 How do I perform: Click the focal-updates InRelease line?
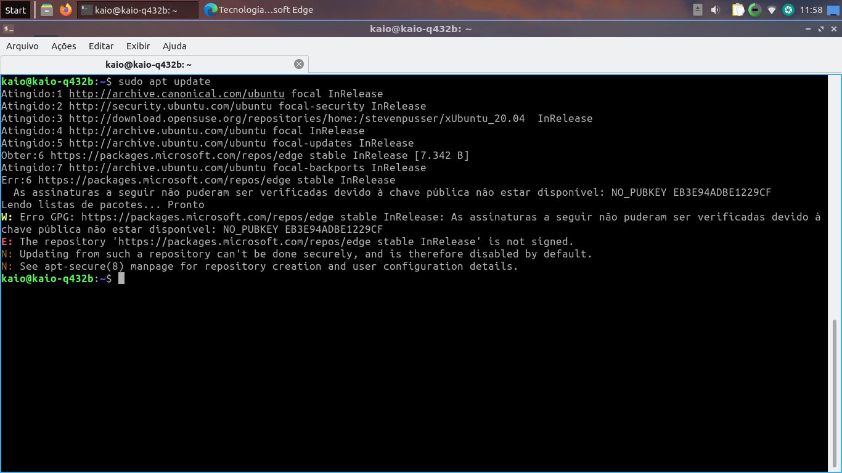[x=207, y=143]
